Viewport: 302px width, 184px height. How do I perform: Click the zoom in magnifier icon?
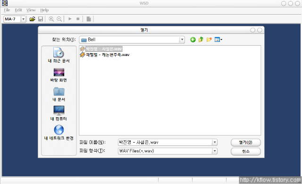tap(51, 19)
